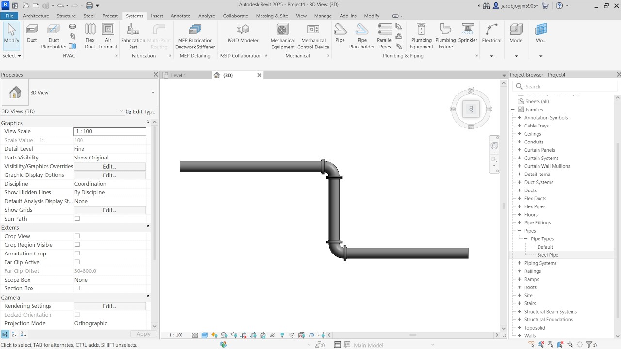This screenshot has width=621, height=349.
Task: Switch to the Level 1 view tab
Action: click(x=179, y=75)
